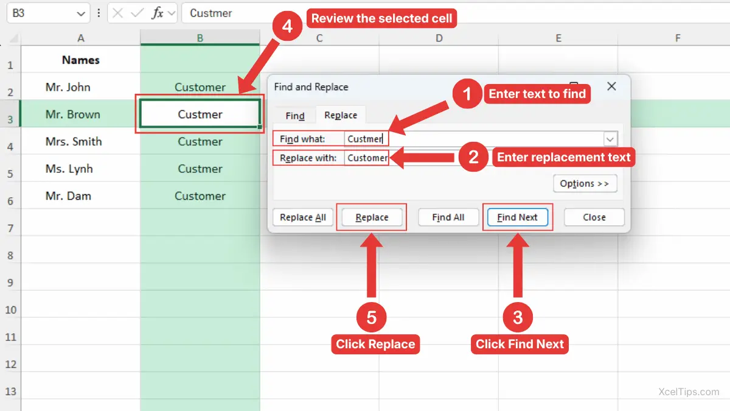Viewport: 730px width, 411px height.
Task: Click the Customer cell next to Mr. Dam
Action: point(200,196)
